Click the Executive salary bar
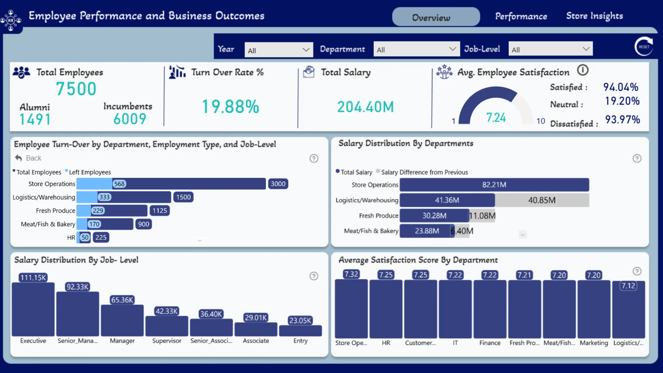The image size is (663, 373). point(33,309)
